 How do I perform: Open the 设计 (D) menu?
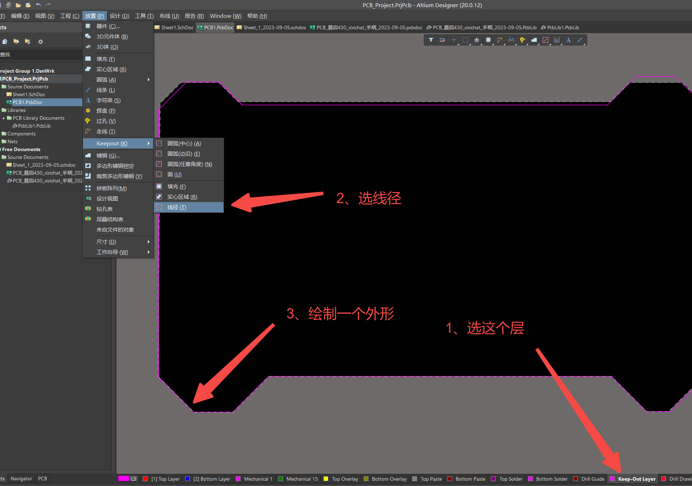pyautogui.click(x=119, y=16)
